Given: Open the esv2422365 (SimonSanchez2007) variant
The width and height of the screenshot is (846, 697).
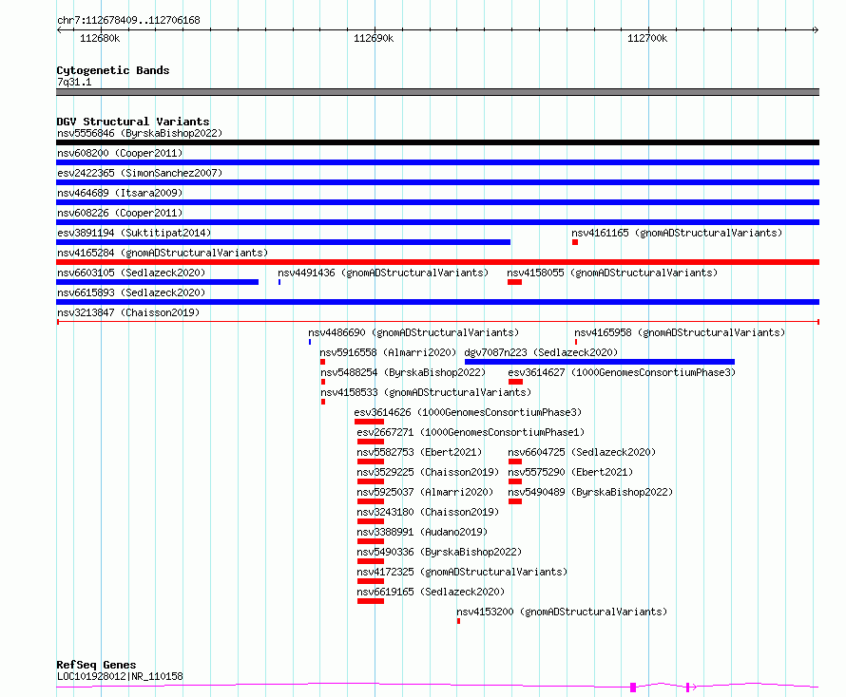Looking at the screenshot, I should pos(140,173).
